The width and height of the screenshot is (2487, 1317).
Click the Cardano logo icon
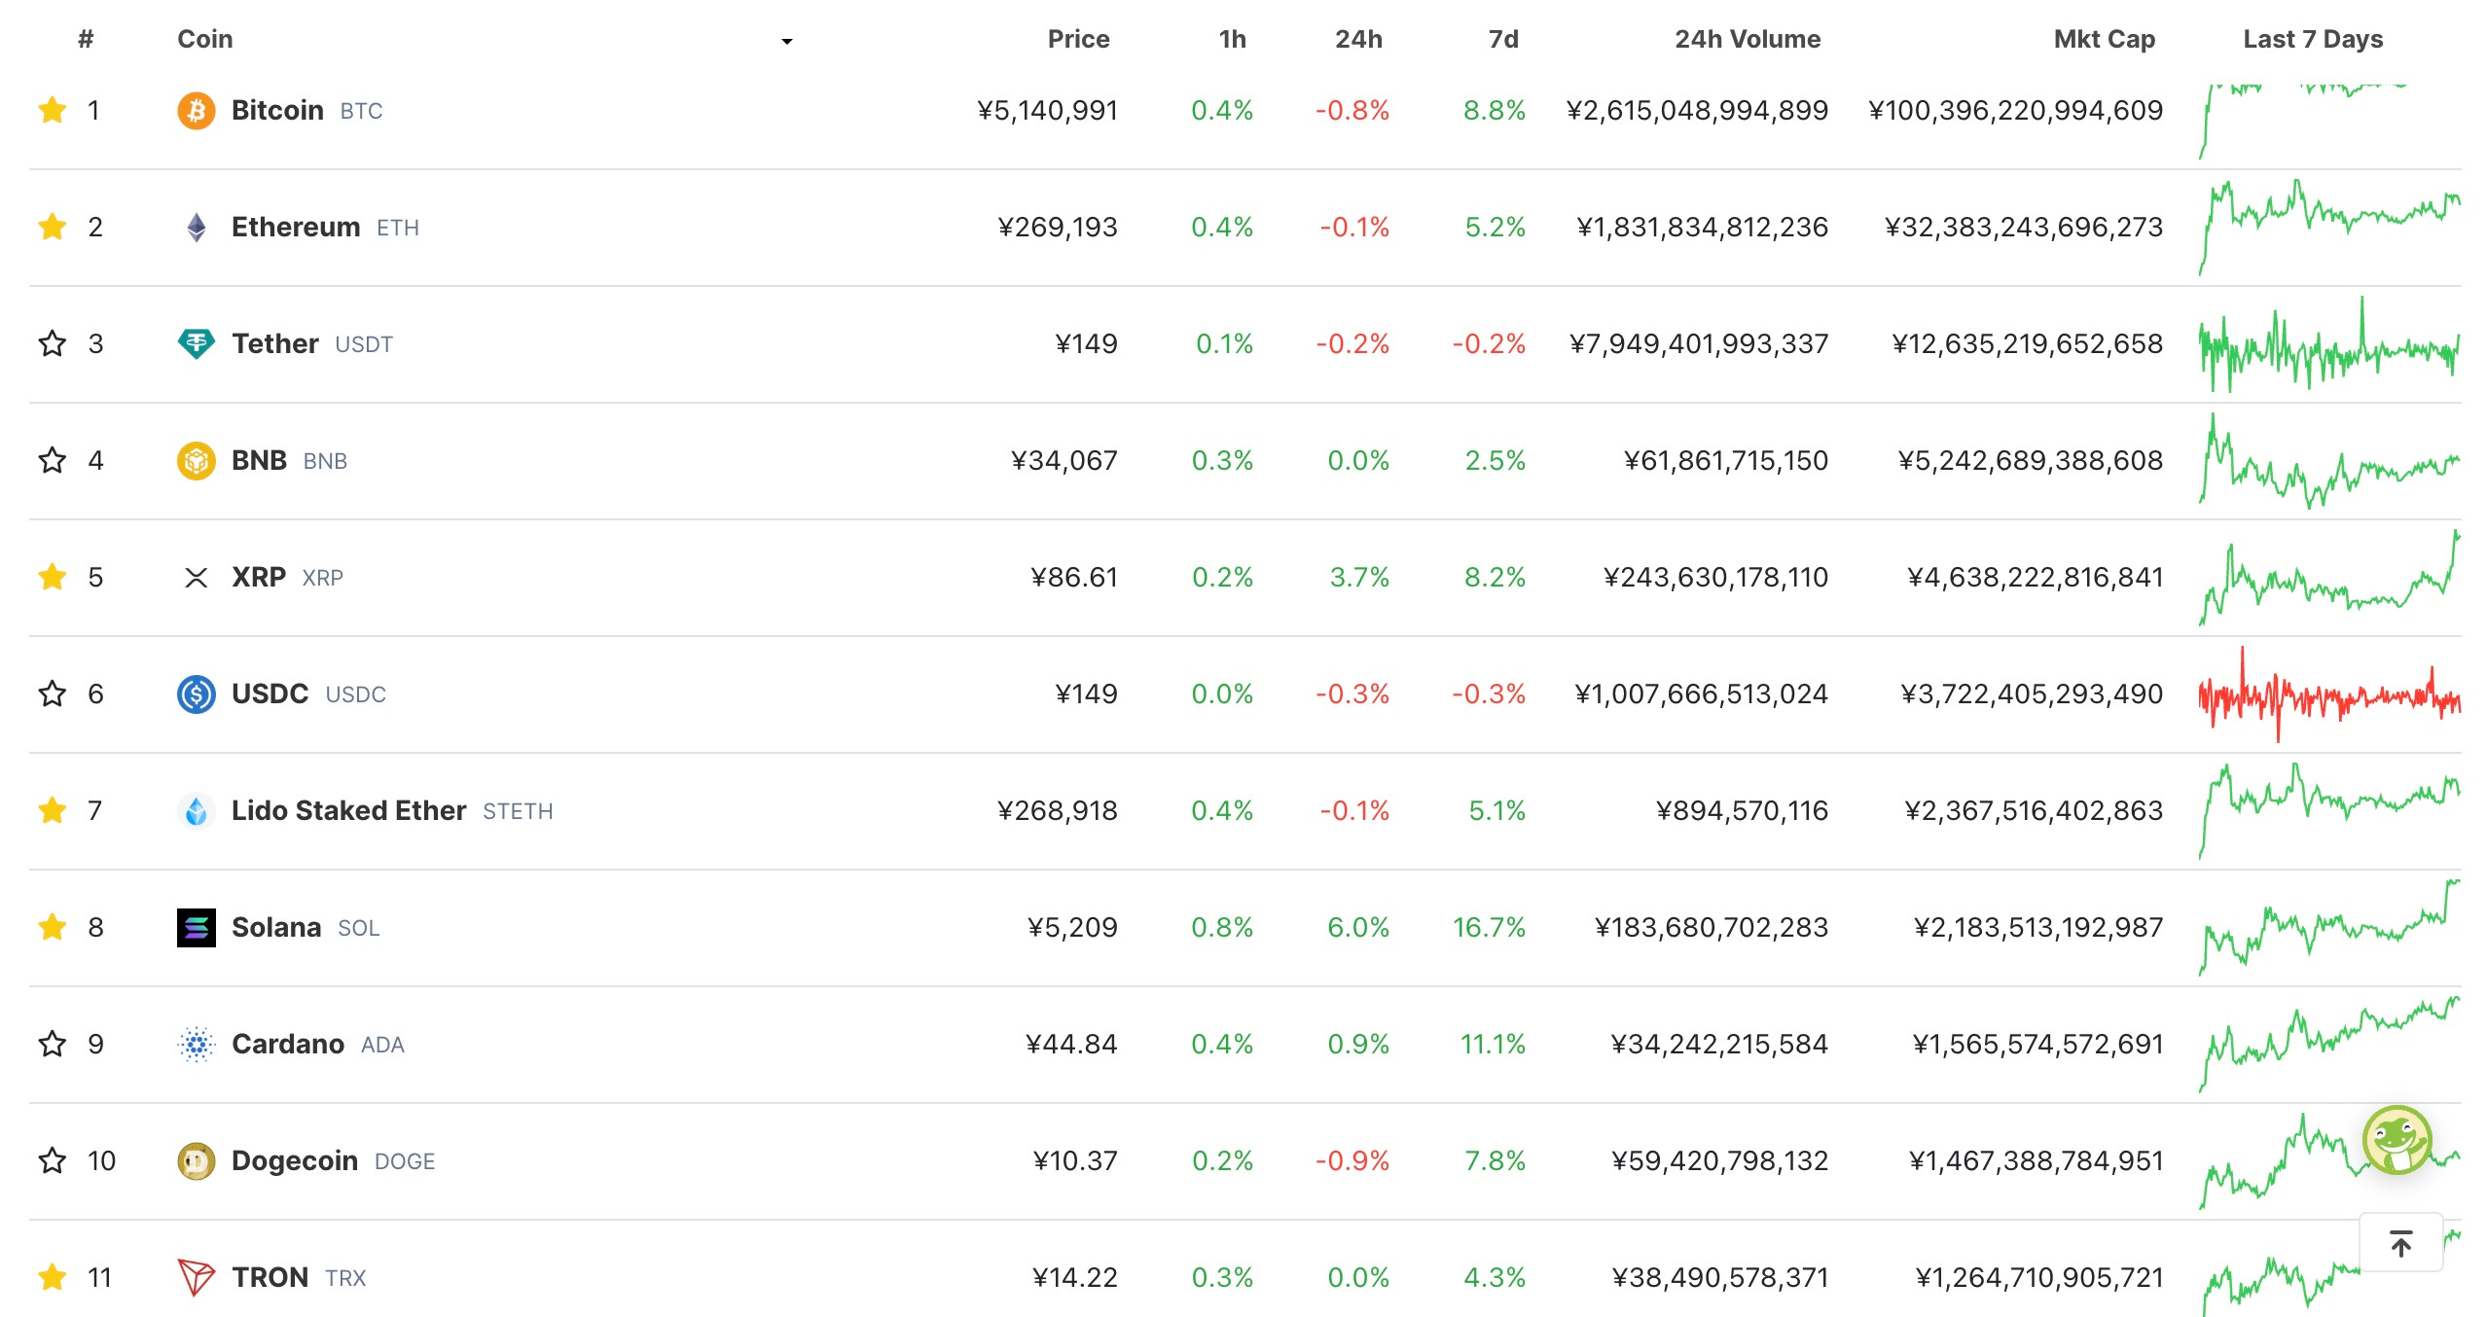[196, 1045]
